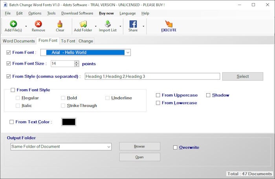
Task: Open the File menu
Action: (8, 13)
